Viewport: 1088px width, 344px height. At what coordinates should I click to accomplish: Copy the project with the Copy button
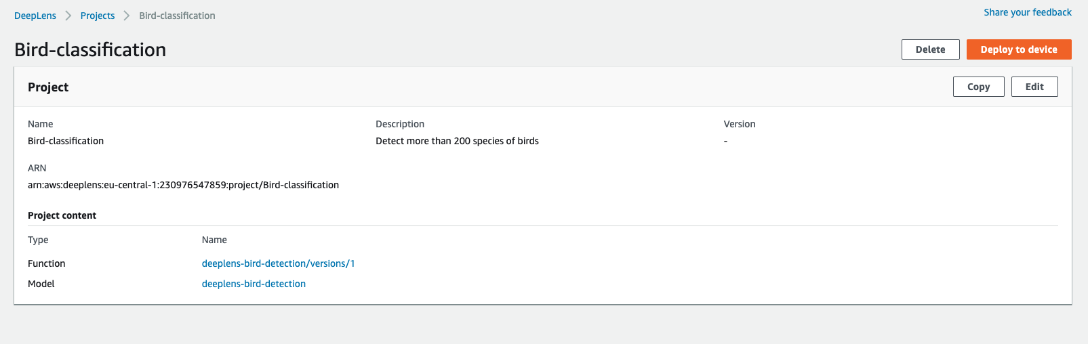[978, 87]
